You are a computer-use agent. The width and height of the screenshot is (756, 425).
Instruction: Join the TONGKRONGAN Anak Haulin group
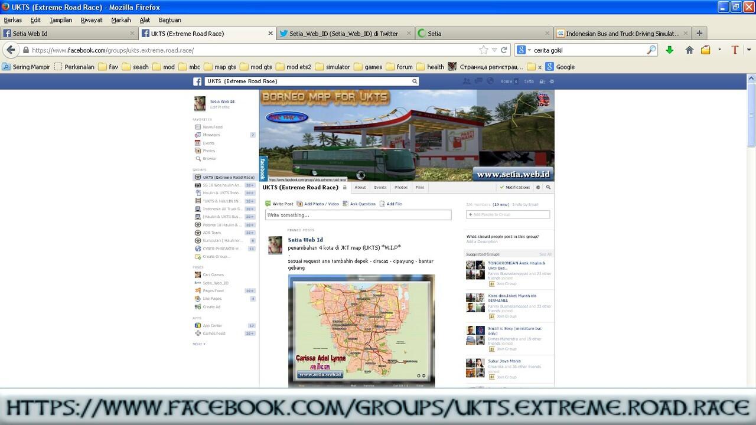503,284
